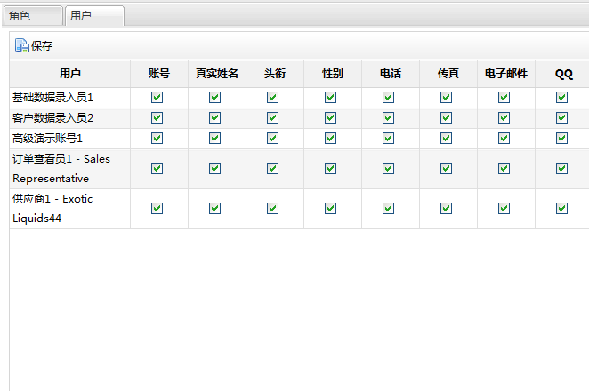The width and height of the screenshot is (589, 391).
Task: Uncheck 电子邮件 for 高级演示账号1
Action: (x=504, y=139)
